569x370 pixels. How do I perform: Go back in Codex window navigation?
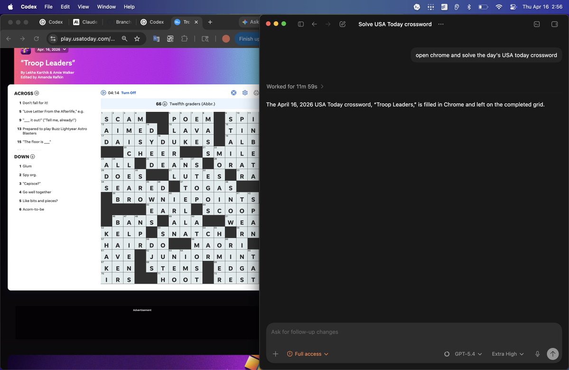tap(314, 24)
